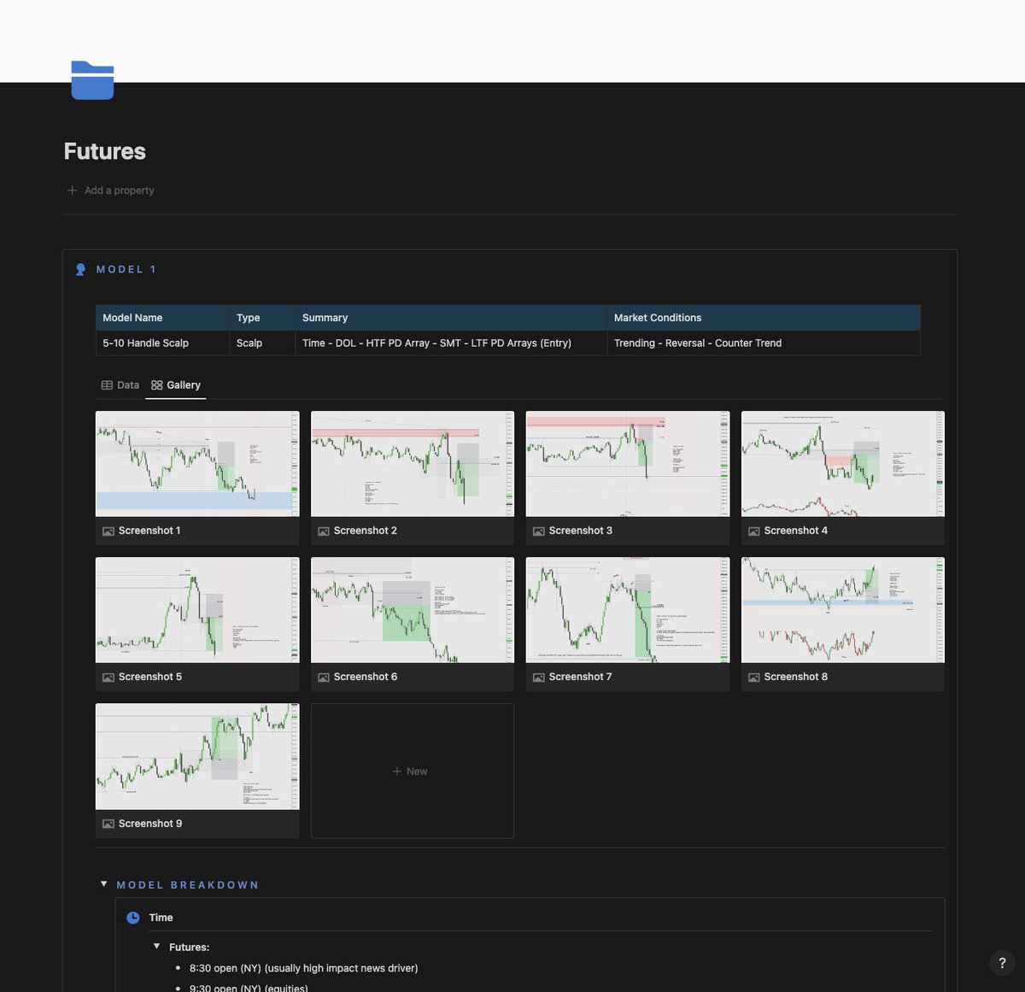Click the blue clock icon next to Time
The height and width of the screenshot is (992, 1025).
tap(133, 918)
